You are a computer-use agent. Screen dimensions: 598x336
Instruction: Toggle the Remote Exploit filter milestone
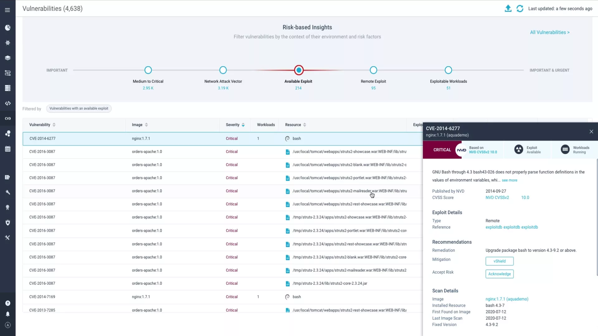[373, 70]
